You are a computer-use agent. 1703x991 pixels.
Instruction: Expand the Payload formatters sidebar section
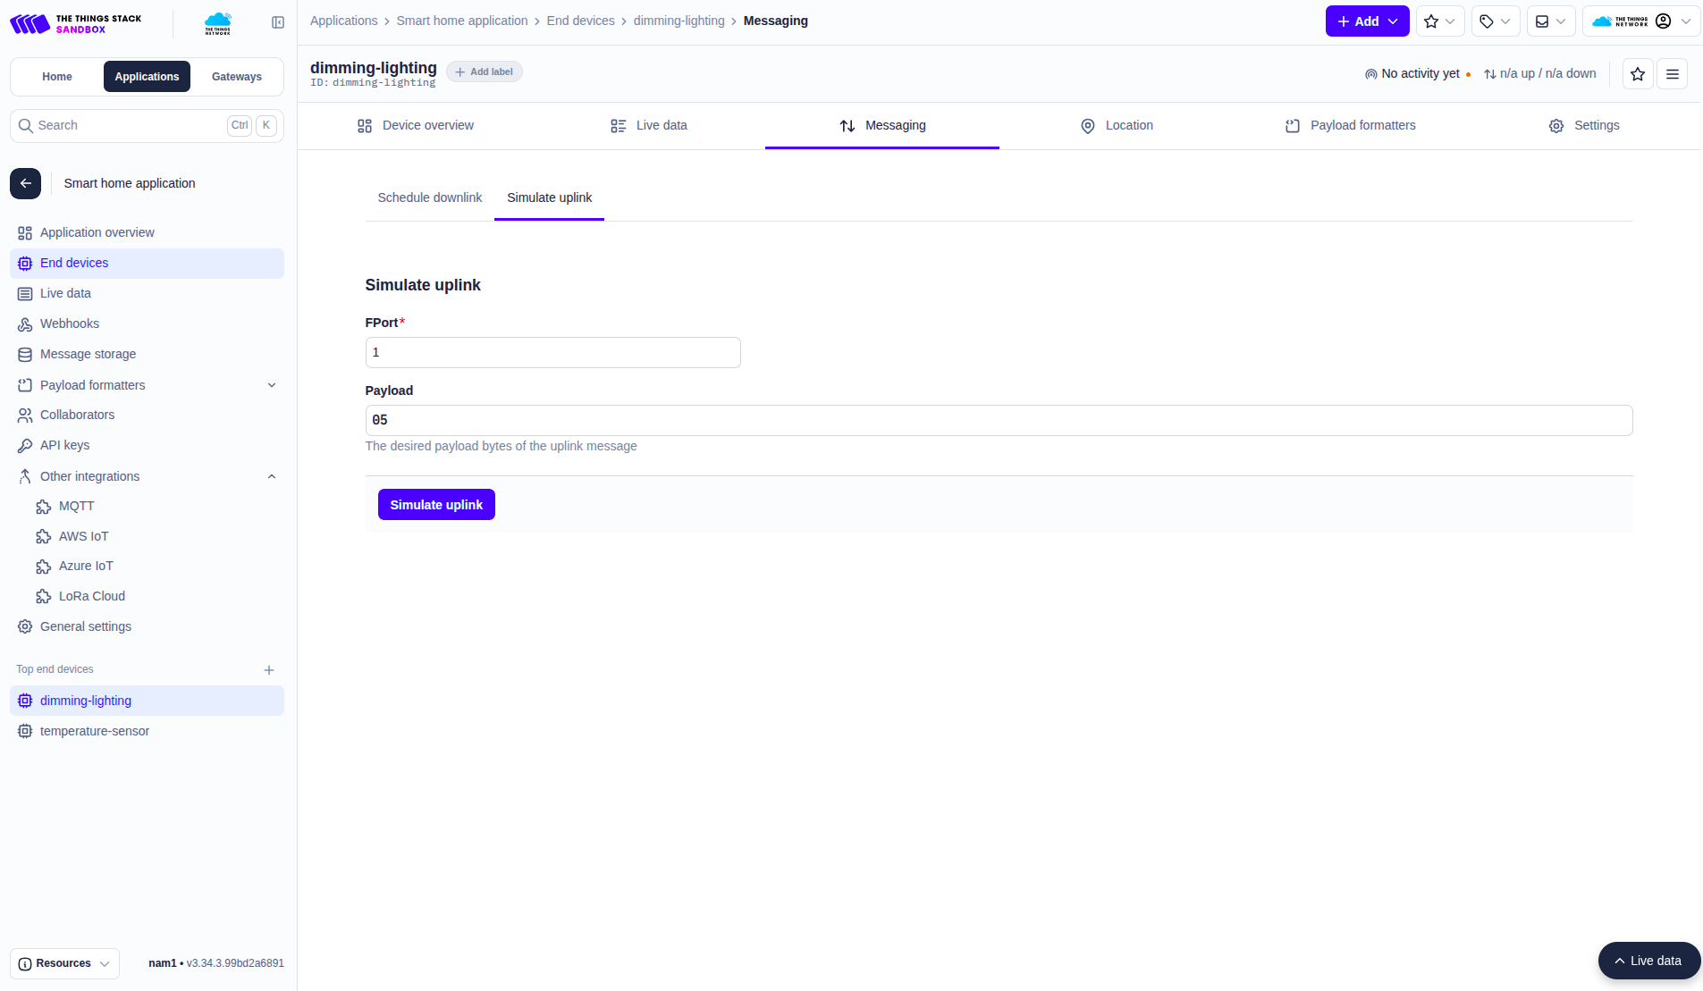(x=272, y=385)
